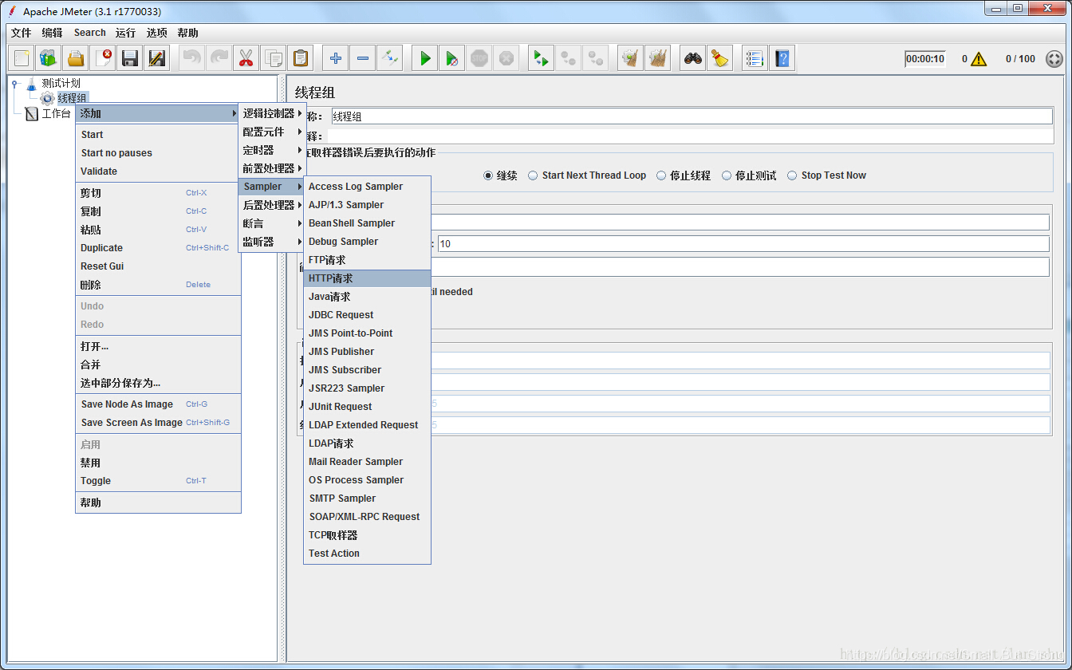Click the Search binoculars icon
Screen dimensions: 1072x670
[693, 58]
